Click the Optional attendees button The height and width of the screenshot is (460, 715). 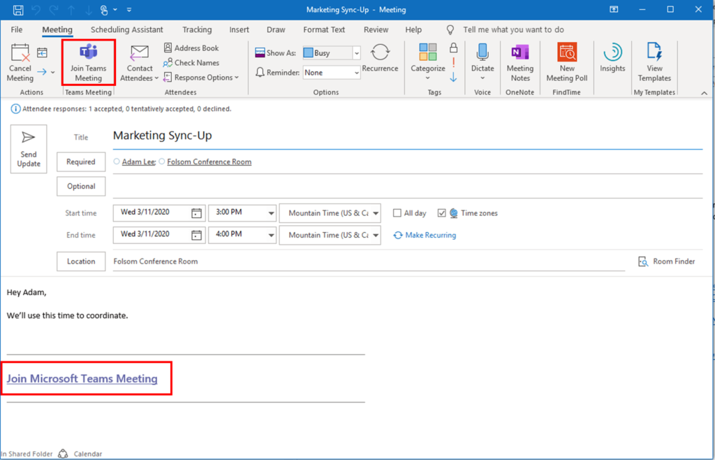(81, 186)
